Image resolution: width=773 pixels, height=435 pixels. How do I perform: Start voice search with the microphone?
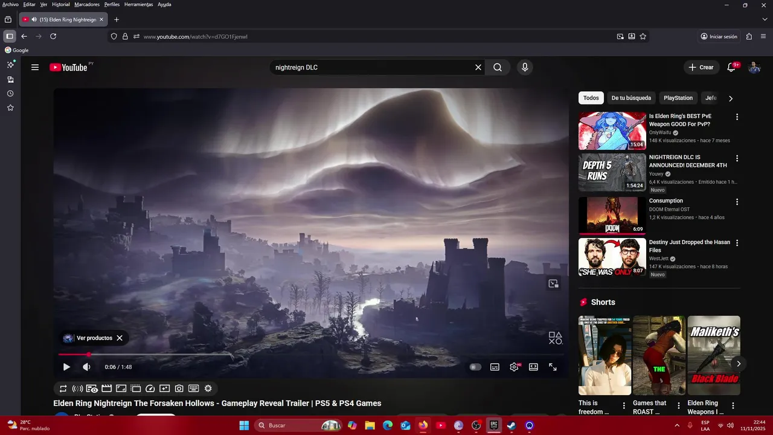[525, 68]
